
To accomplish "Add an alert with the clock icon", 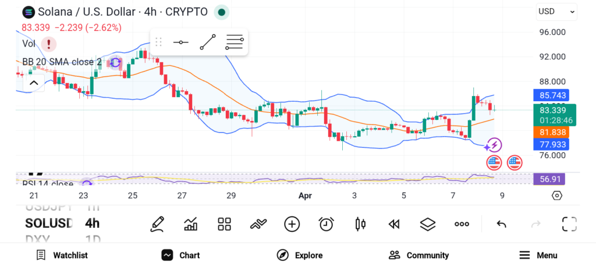I will click(x=326, y=224).
